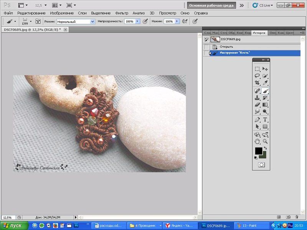Open the Нажим slider arrow
Viewport: 307px width, 230px height.
177,21
